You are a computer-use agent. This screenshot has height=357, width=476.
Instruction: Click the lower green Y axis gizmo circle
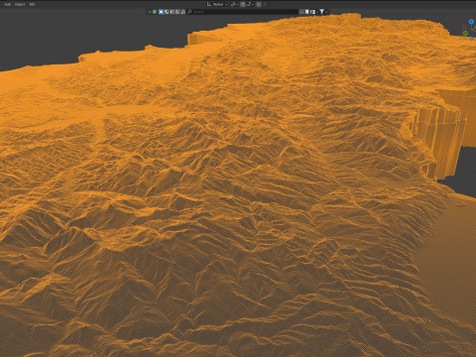465,34
